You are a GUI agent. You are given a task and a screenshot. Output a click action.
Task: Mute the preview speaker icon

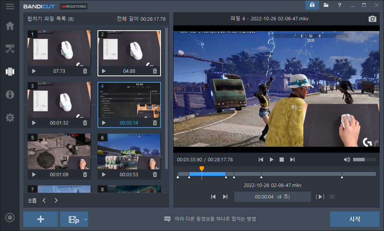click(347, 159)
